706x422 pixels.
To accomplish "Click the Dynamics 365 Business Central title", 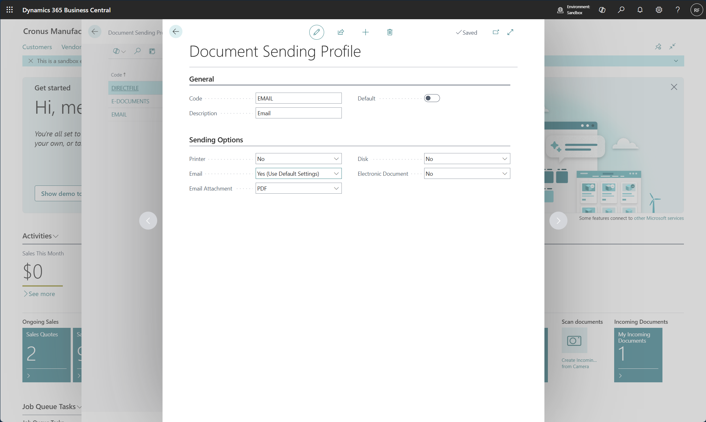I will click(66, 10).
